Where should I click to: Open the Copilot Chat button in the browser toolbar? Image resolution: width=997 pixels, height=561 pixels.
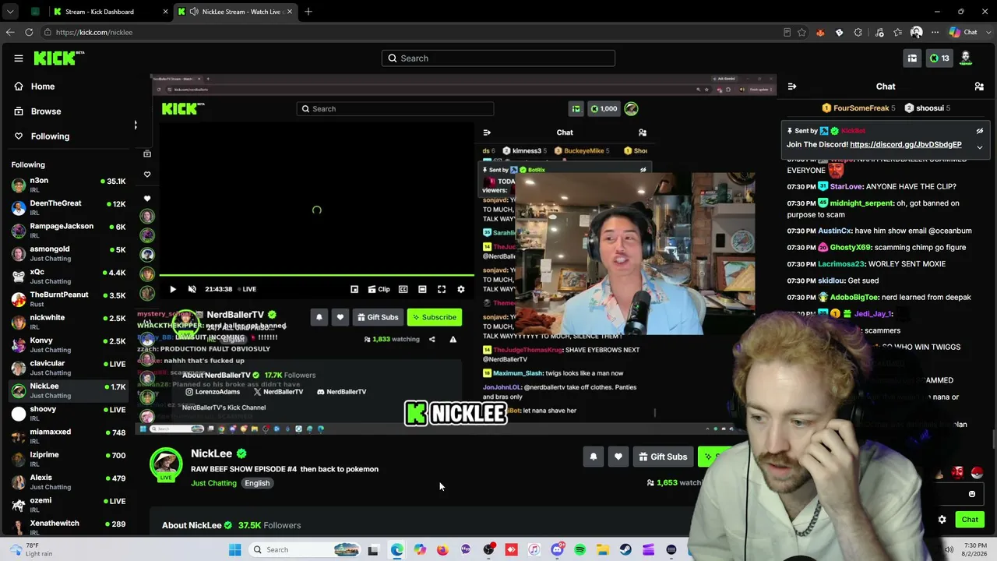pyautogui.click(x=964, y=32)
